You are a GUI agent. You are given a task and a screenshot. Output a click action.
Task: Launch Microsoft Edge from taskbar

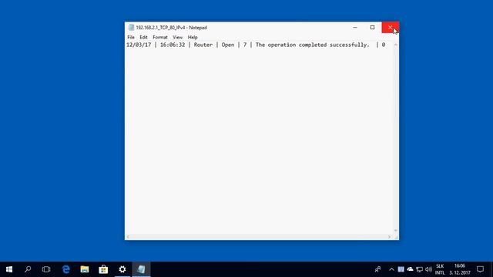click(65, 269)
